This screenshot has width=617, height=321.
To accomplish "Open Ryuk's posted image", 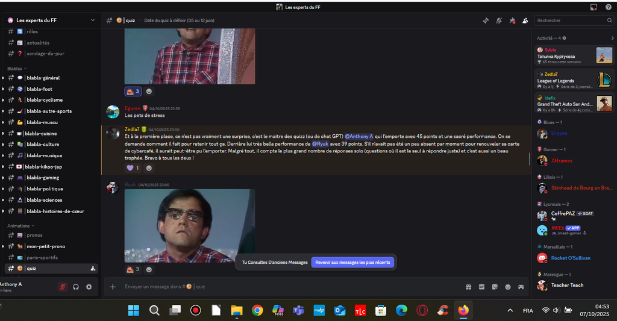I will click(x=190, y=226).
